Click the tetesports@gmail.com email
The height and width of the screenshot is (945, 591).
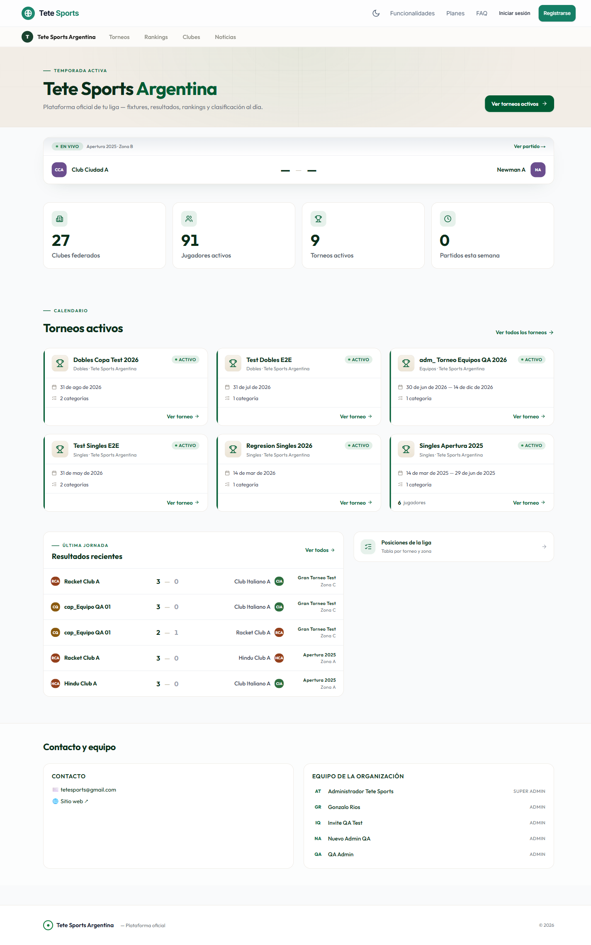[88, 790]
